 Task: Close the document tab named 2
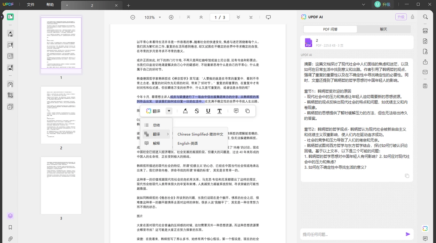point(116,5)
